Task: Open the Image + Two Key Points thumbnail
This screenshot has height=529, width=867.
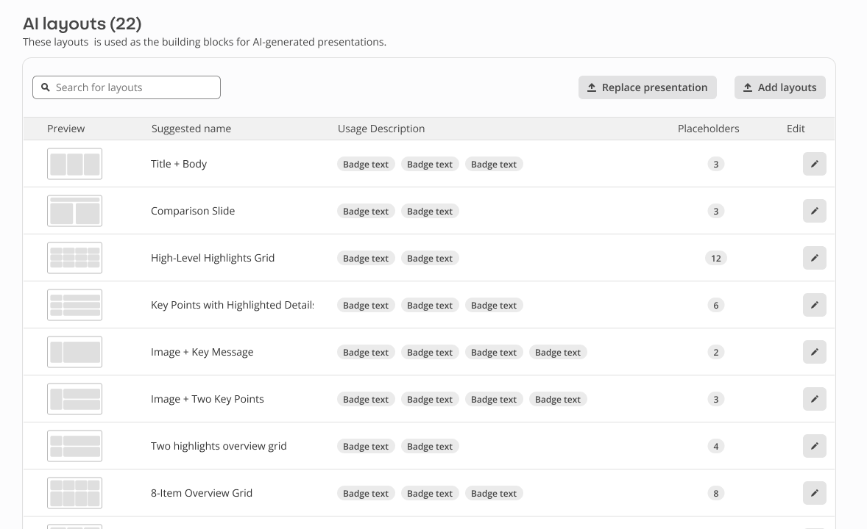Action: (x=74, y=399)
